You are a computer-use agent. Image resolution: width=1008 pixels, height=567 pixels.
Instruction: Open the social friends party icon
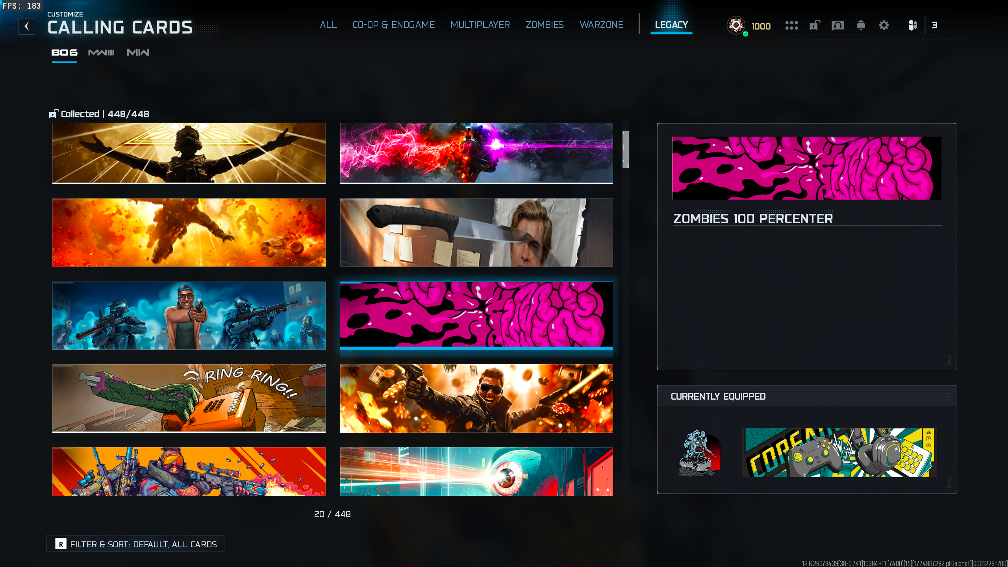pyautogui.click(x=913, y=26)
